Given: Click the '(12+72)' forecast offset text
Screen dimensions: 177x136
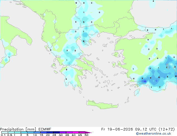Looking at the screenshot, I should pyautogui.click(x=167, y=129).
